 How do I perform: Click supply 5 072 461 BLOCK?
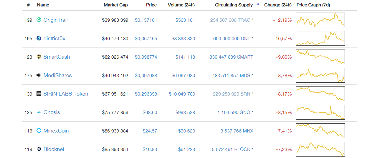click(x=231, y=149)
